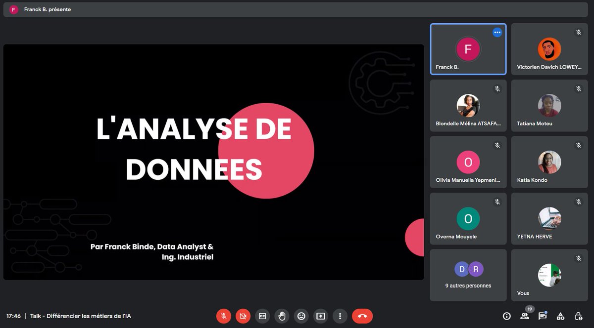594x328 pixels.
Task: Click muted mic icon on Blondelle's tile
Action: click(497, 89)
